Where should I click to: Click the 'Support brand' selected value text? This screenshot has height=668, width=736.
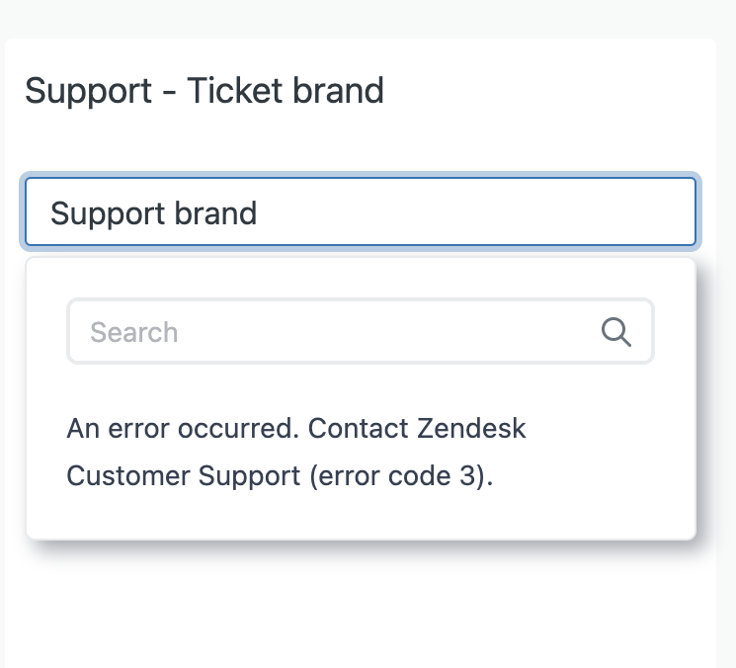click(153, 213)
